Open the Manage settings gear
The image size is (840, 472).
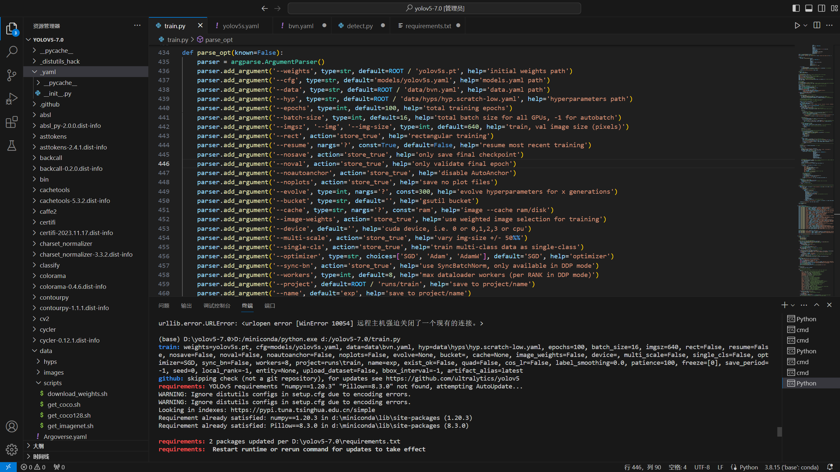click(12, 449)
